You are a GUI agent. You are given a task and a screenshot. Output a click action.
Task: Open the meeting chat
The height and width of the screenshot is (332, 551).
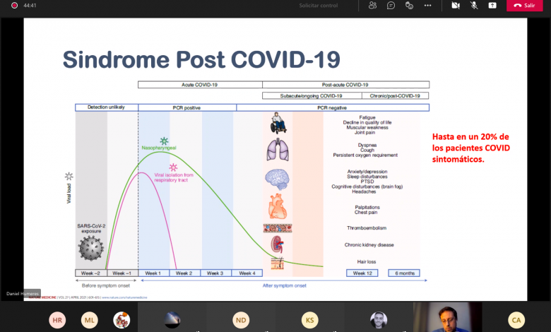coord(391,6)
